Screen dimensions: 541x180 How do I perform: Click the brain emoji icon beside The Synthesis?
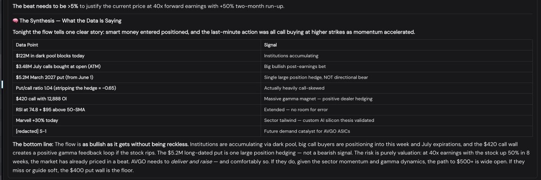tap(15, 21)
